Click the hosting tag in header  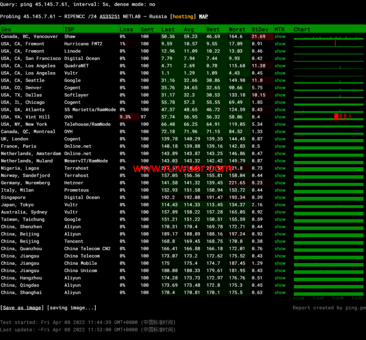(x=183, y=16)
